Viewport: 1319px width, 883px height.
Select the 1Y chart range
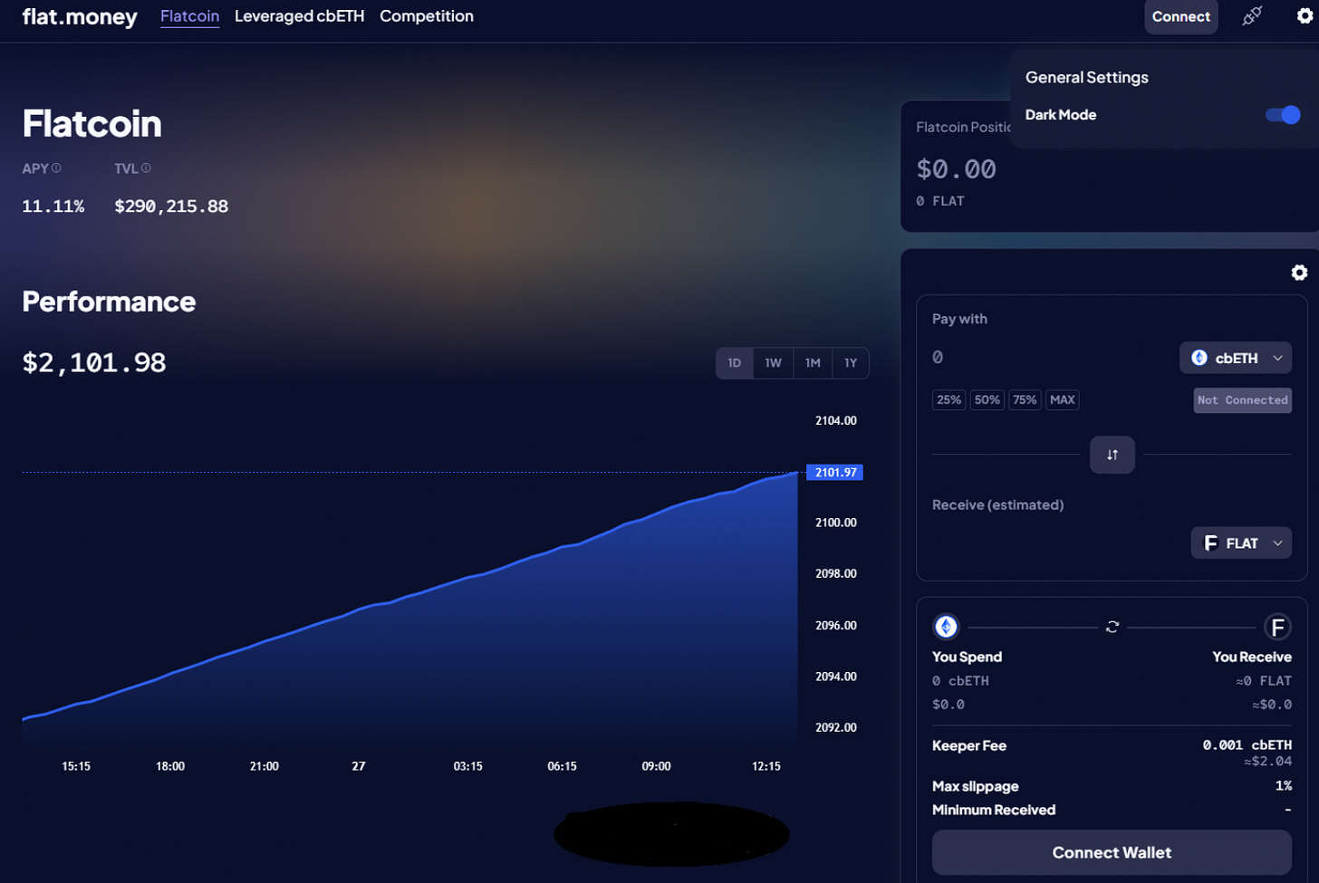click(x=851, y=363)
